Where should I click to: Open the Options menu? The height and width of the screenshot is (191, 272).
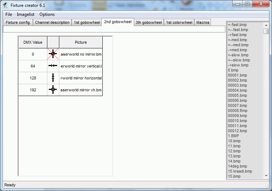[x=47, y=14]
